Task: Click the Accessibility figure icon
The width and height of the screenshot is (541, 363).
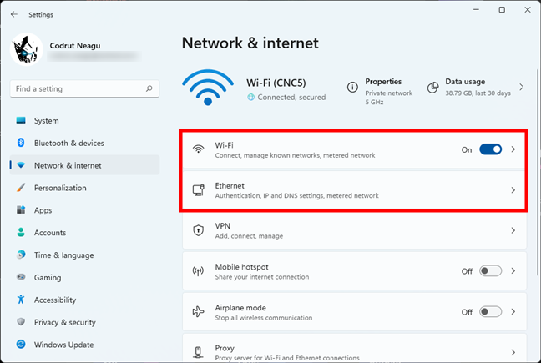Action: tap(21, 300)
